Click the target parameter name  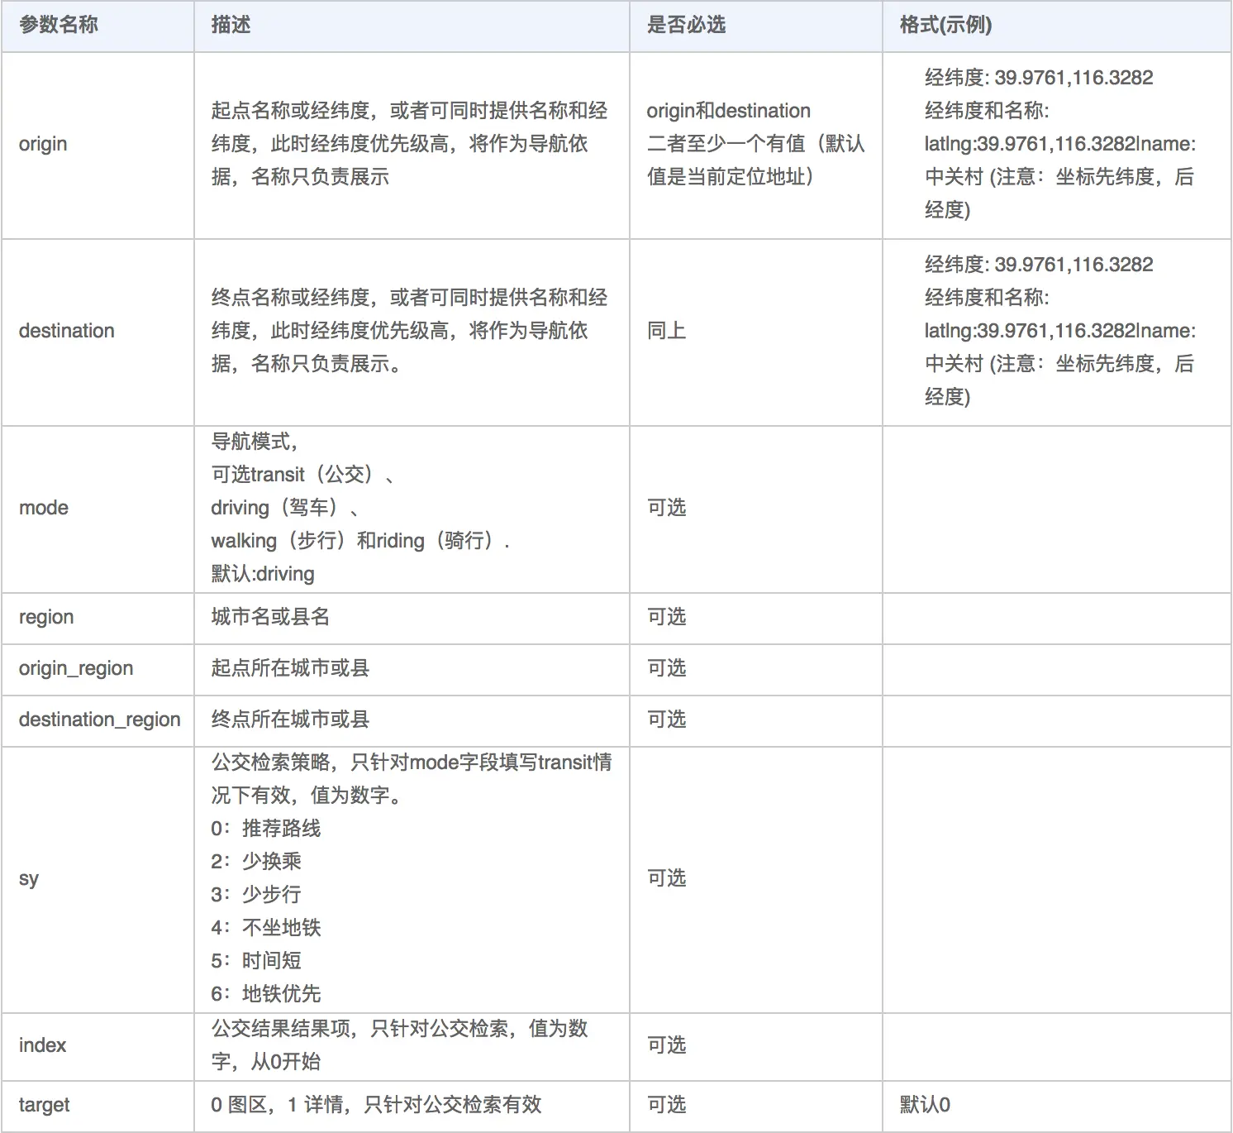tap(45, 1105)
